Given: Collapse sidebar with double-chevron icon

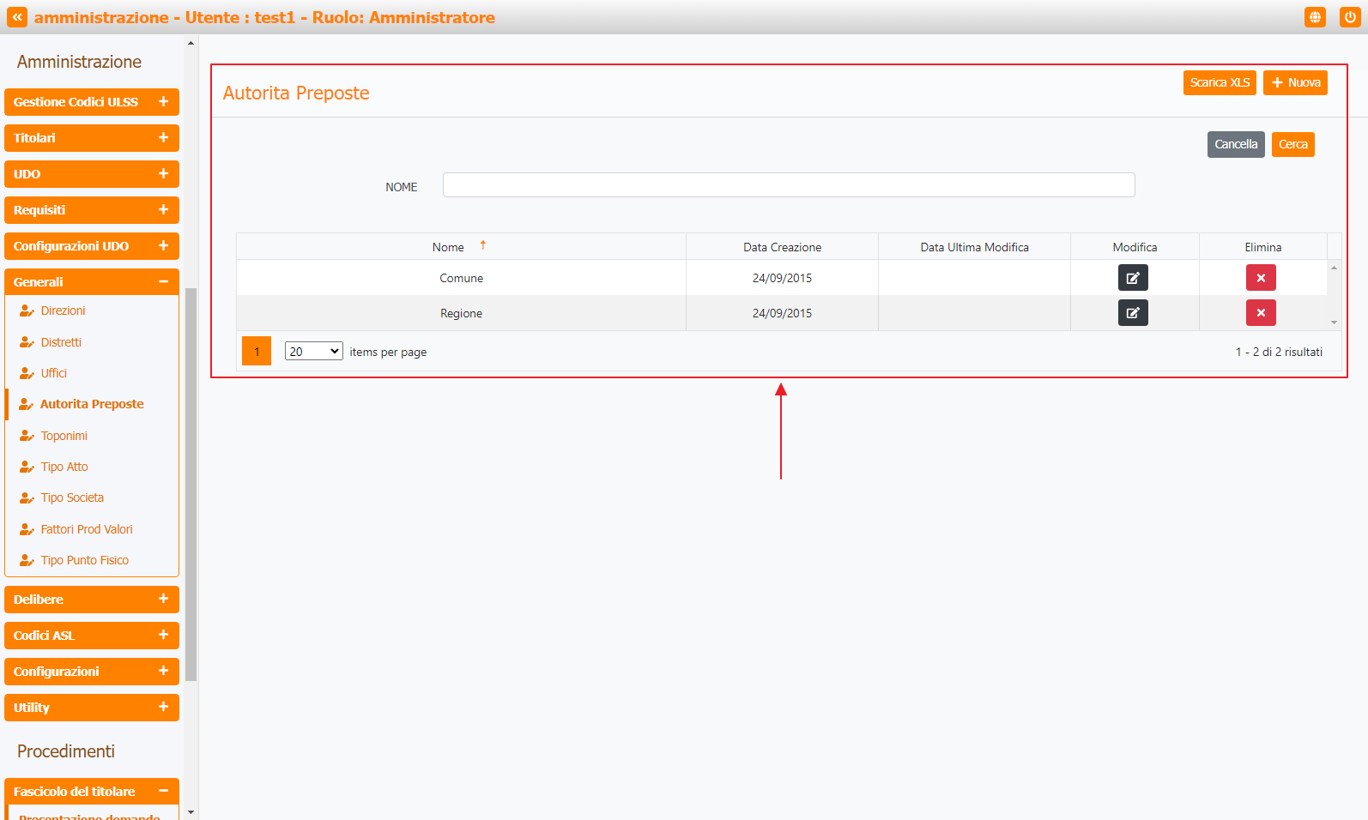Looking at the screenshot, I should click(x=17, y=17).
